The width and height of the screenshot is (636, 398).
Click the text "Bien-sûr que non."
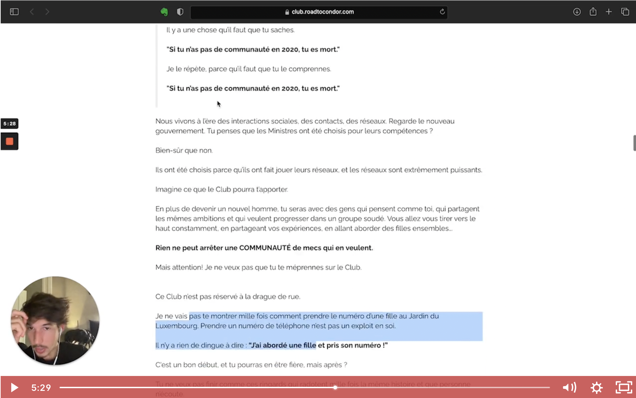tap(184, 151)
